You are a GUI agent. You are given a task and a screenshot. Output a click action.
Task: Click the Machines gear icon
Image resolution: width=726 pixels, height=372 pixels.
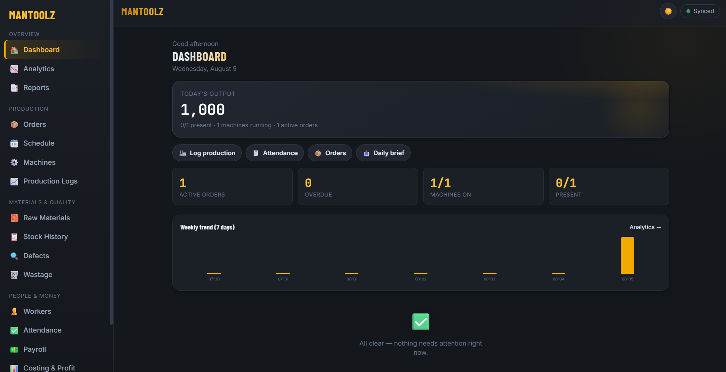coord(14,162)
